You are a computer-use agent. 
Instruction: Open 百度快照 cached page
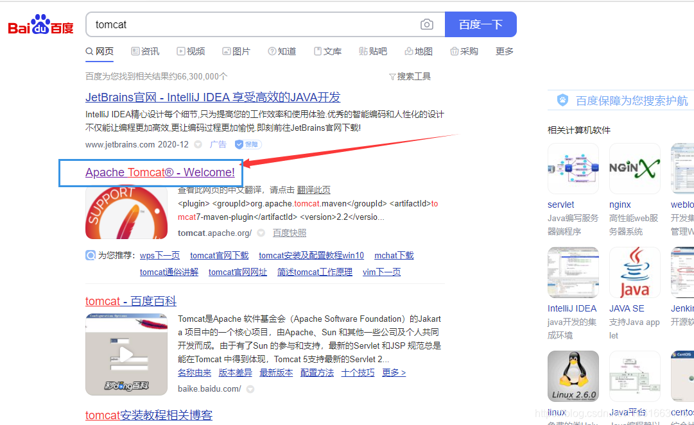290,233
